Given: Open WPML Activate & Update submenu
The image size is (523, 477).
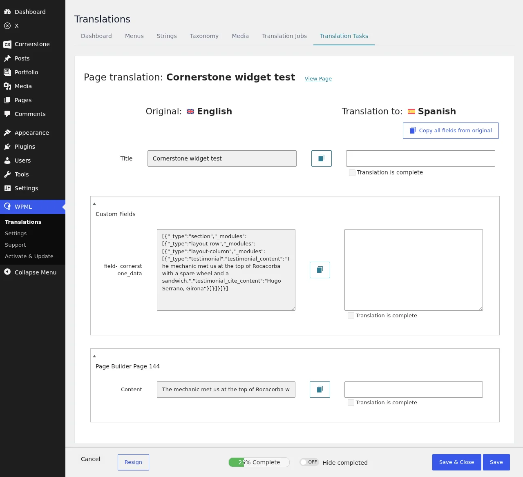Looking at the screenshot, I should click(x=29, y=256).
